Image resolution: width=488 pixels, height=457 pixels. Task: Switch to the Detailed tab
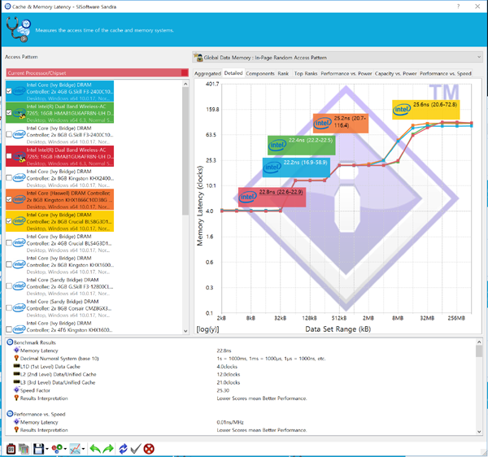pyautogui.click(x=233, y=73)
